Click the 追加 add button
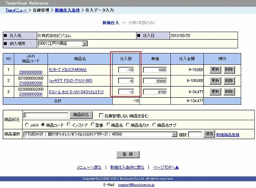This screenshot has height=188, width=256. 209,134
